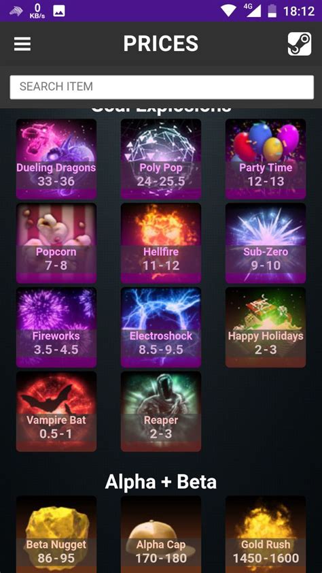Open the Hellfire item tile
This screenshot has width=322, height=573.
tap(161, 243)
